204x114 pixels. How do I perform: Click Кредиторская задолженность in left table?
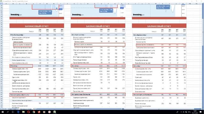point(19,98)
